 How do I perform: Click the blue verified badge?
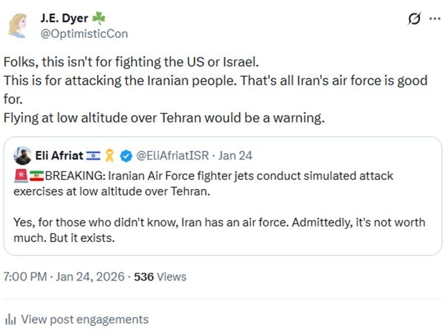pos(127,156)
